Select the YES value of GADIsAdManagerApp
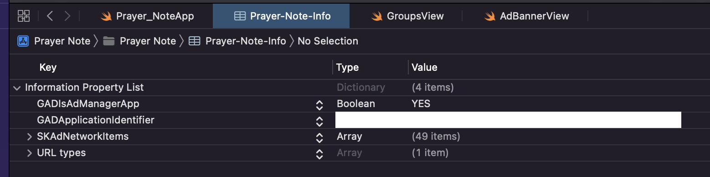This screenshot has width=710, height=177. [421, 104]
